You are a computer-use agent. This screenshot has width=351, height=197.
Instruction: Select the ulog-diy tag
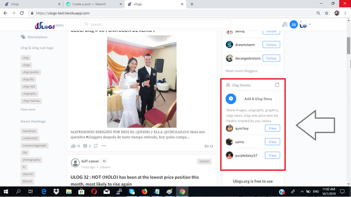28,79
